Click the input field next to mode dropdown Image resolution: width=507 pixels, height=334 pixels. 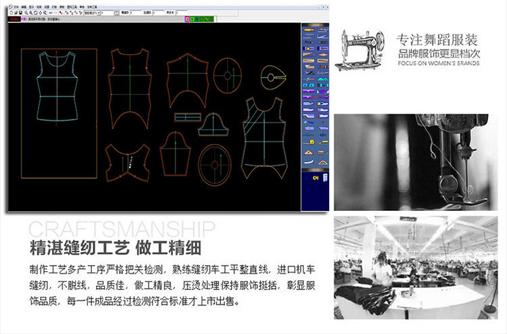pyautogui.click(x=107, y=13)
